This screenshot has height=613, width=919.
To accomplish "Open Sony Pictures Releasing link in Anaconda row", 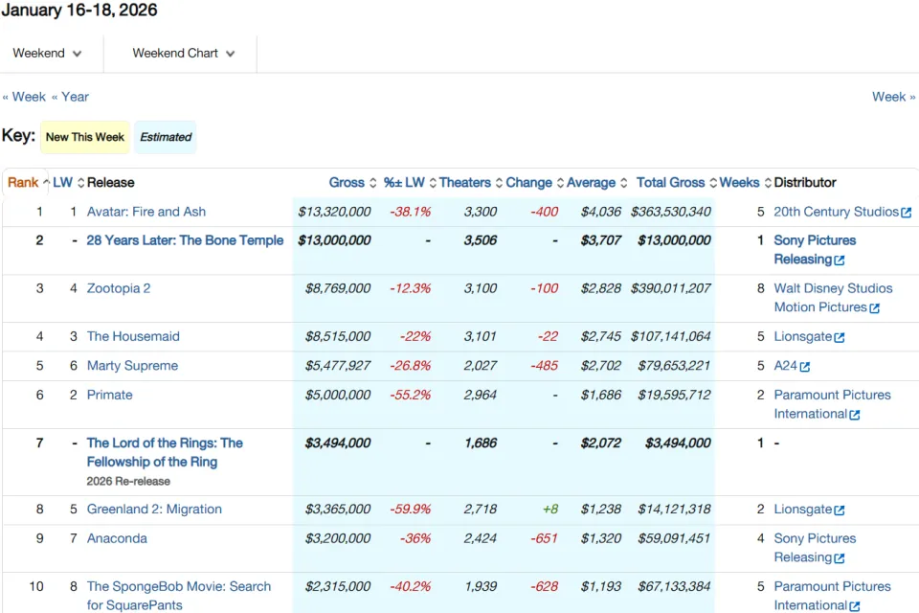I will coord(815,548).
